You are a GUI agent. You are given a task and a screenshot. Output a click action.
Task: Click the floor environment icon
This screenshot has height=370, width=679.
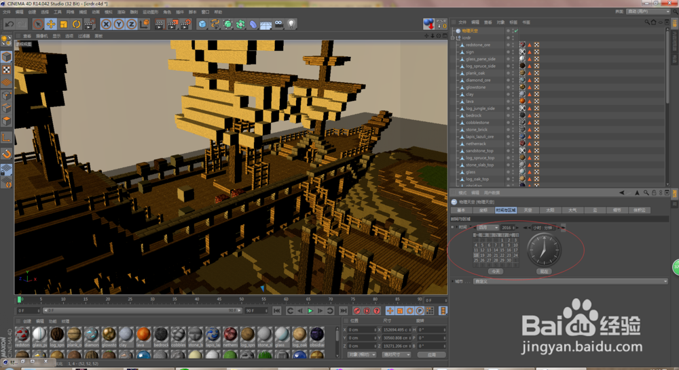click(266, 24)
